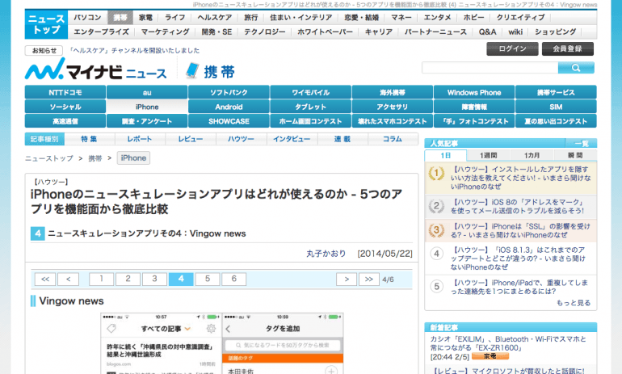The width and height of the screenshot is (622, 374).
Task: Click the search magnifier button
Action: pyautogui.click(x=576, y=68)
